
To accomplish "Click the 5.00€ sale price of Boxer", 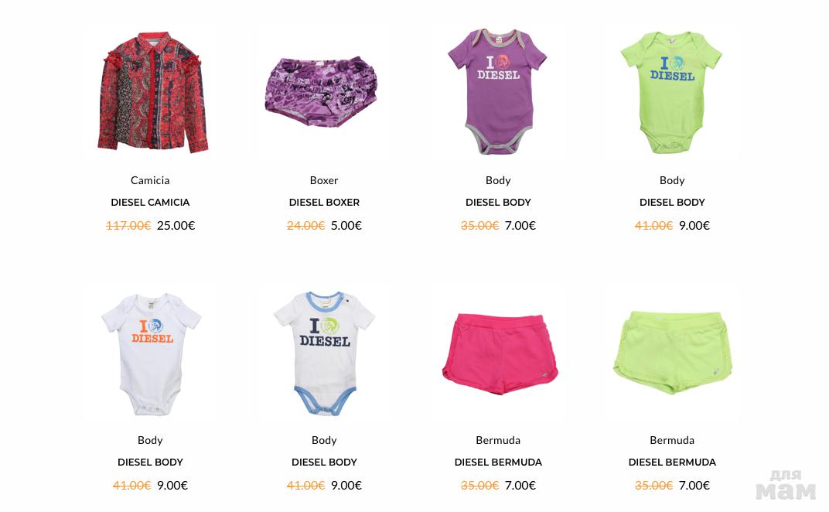I will tap(346, 225).
